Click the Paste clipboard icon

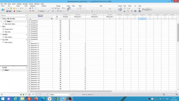(30, 11)
